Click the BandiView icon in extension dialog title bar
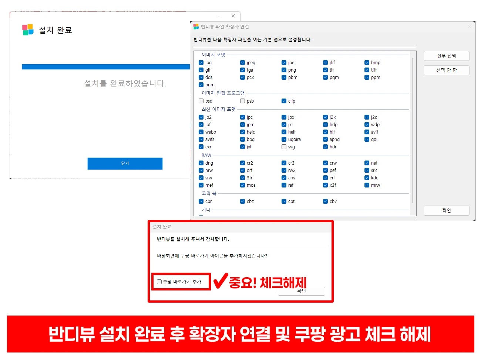The image size is (481, 358). (196, 27)
